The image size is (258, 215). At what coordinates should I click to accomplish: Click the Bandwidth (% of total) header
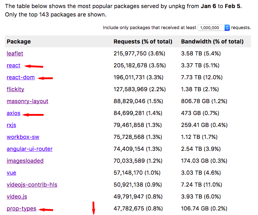coord(212,41)
